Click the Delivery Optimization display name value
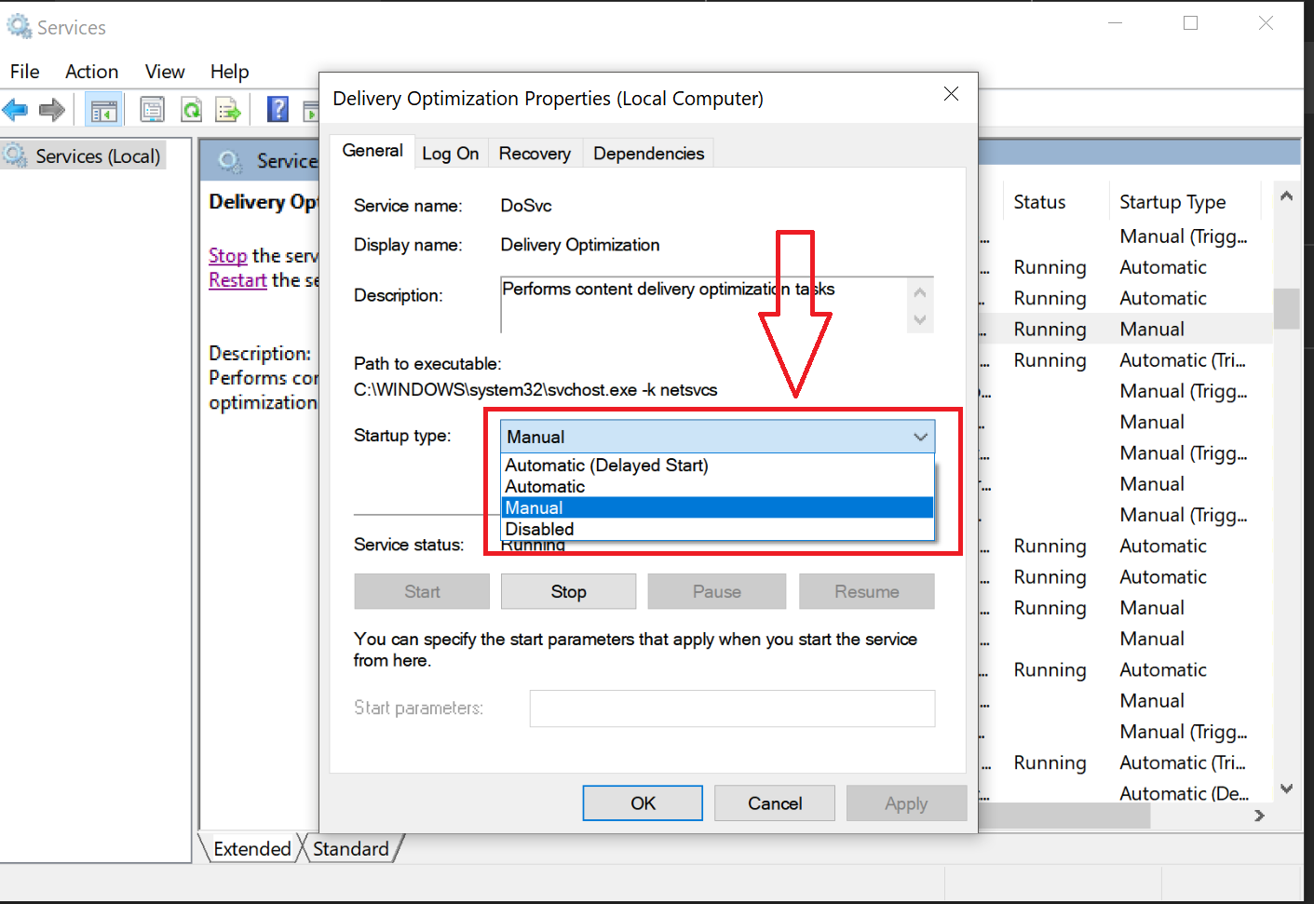The image size is (1314, 904). point(580,245)
